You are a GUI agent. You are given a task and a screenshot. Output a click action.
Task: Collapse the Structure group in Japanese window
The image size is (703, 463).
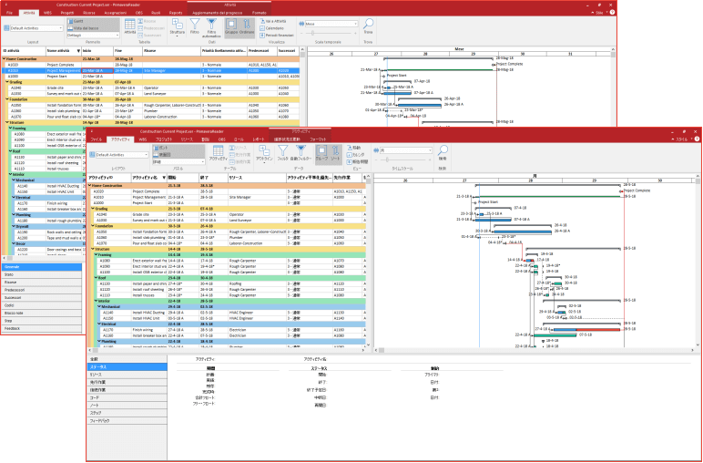[x=93, y=249]
